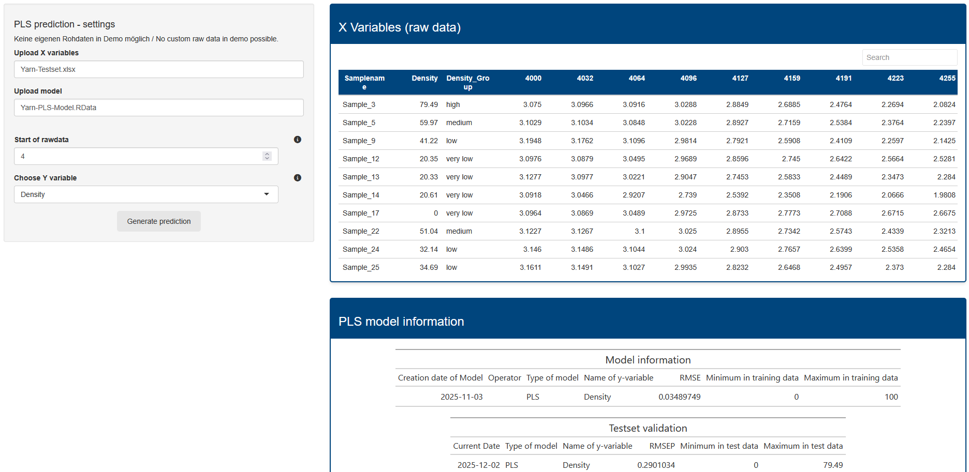Click the info icon beside Choose Y variable
Image resolution: width=969 pixels, height=472 pixels.
click(x=297, y=178)
